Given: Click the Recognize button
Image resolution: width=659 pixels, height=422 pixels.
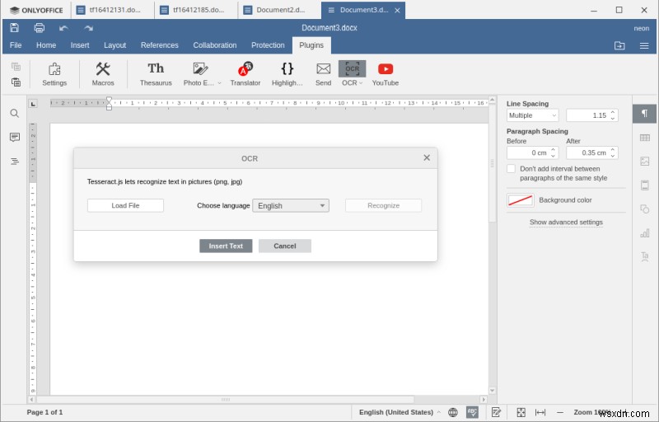Looking at the screenshot, I should pos(383,205).
